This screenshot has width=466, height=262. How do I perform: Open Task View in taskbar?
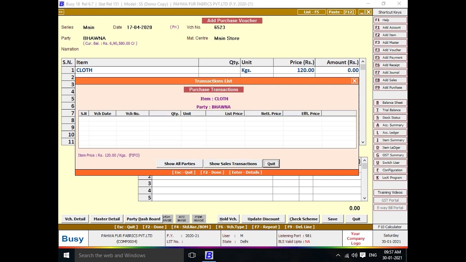(x=192, y=255)
